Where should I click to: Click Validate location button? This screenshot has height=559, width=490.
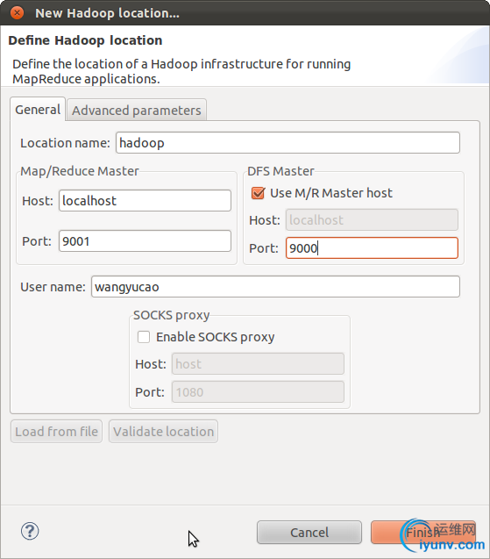(x=163, y=432)
